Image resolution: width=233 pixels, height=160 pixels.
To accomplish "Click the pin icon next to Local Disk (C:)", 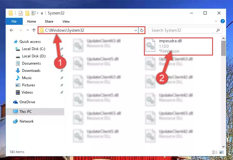I will point(62,49).
